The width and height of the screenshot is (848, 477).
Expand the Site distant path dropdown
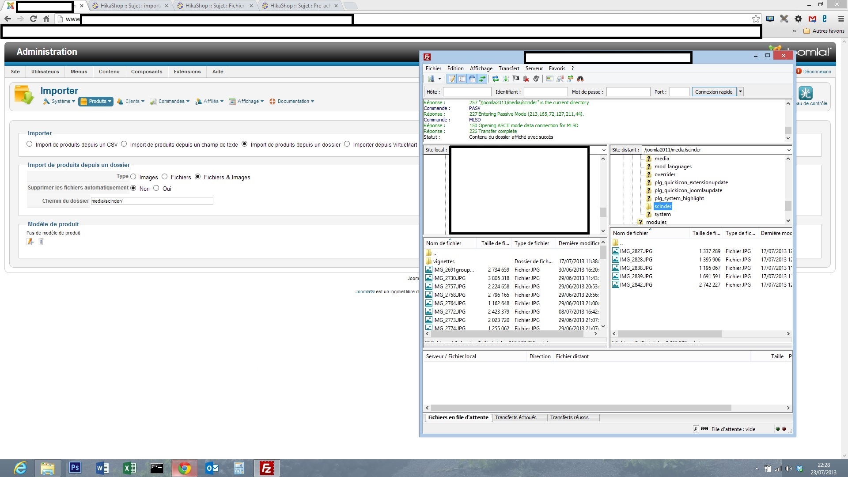pos(788,150)
